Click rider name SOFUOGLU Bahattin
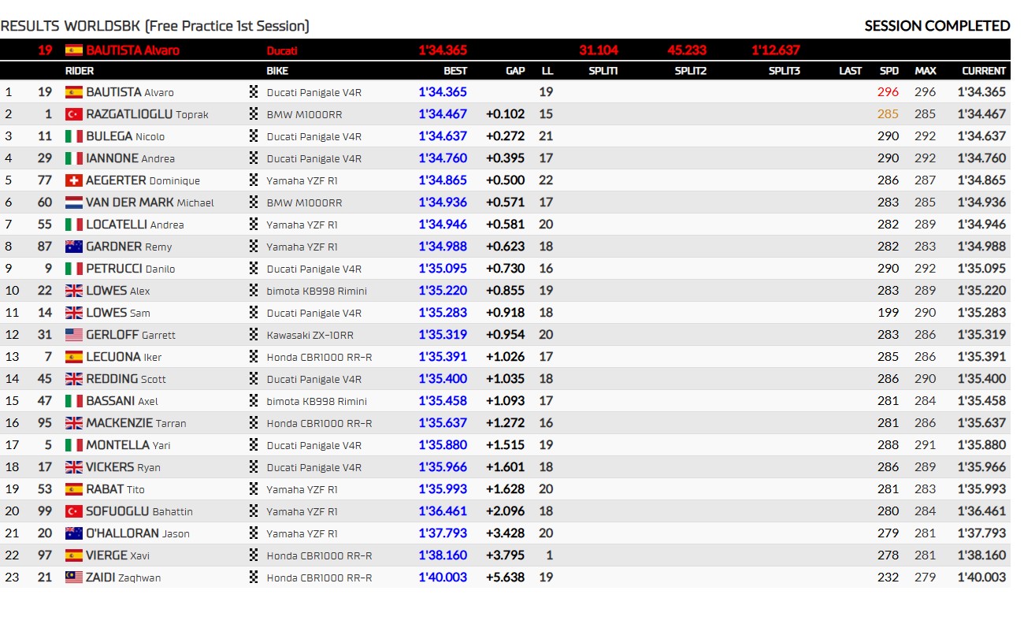This screenshot has height=624, width=1024. tap(139, 511)
